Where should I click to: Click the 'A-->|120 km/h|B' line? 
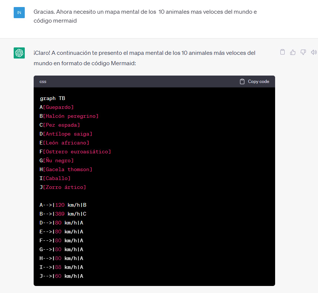[63, 205]
